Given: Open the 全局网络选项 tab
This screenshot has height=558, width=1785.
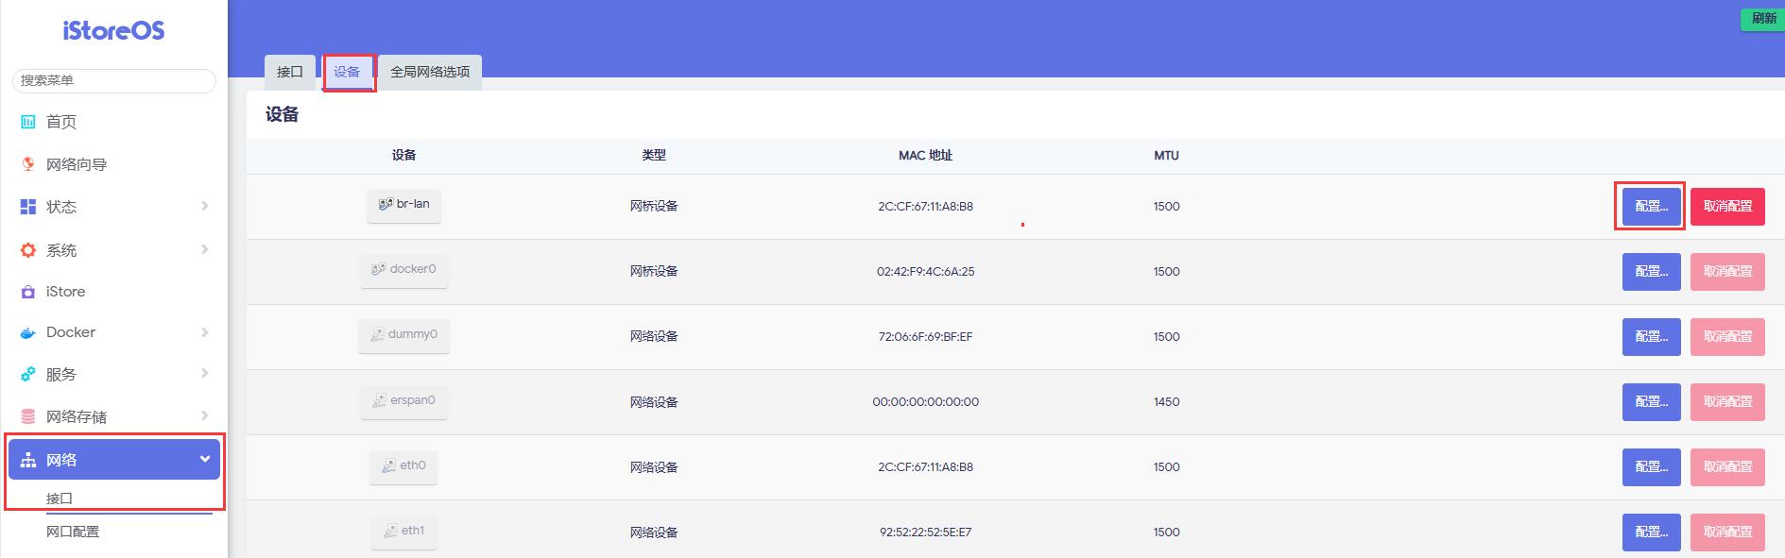Looking at the screenshot, I should point(430,72).
